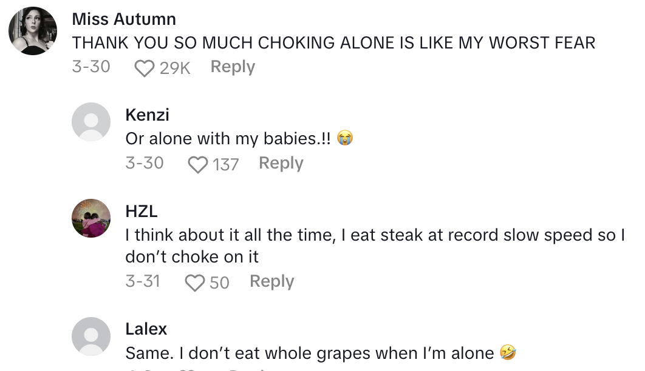This screenshot has height=371, width=645.
Task: Reply to HZL's steak comment
Action: 271,281
